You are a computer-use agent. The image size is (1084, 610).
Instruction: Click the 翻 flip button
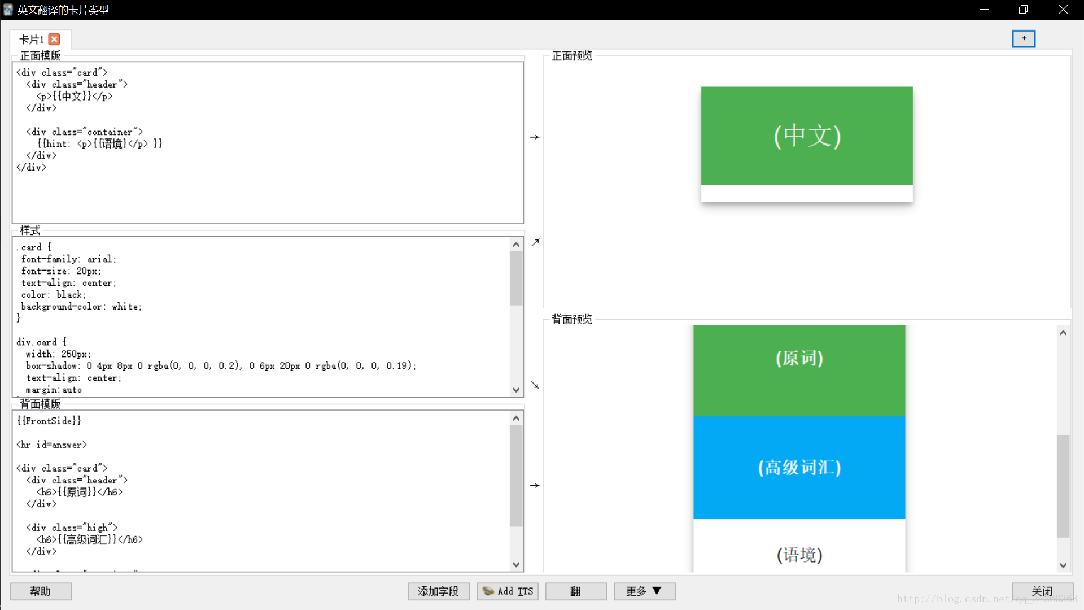pos(576,591)
